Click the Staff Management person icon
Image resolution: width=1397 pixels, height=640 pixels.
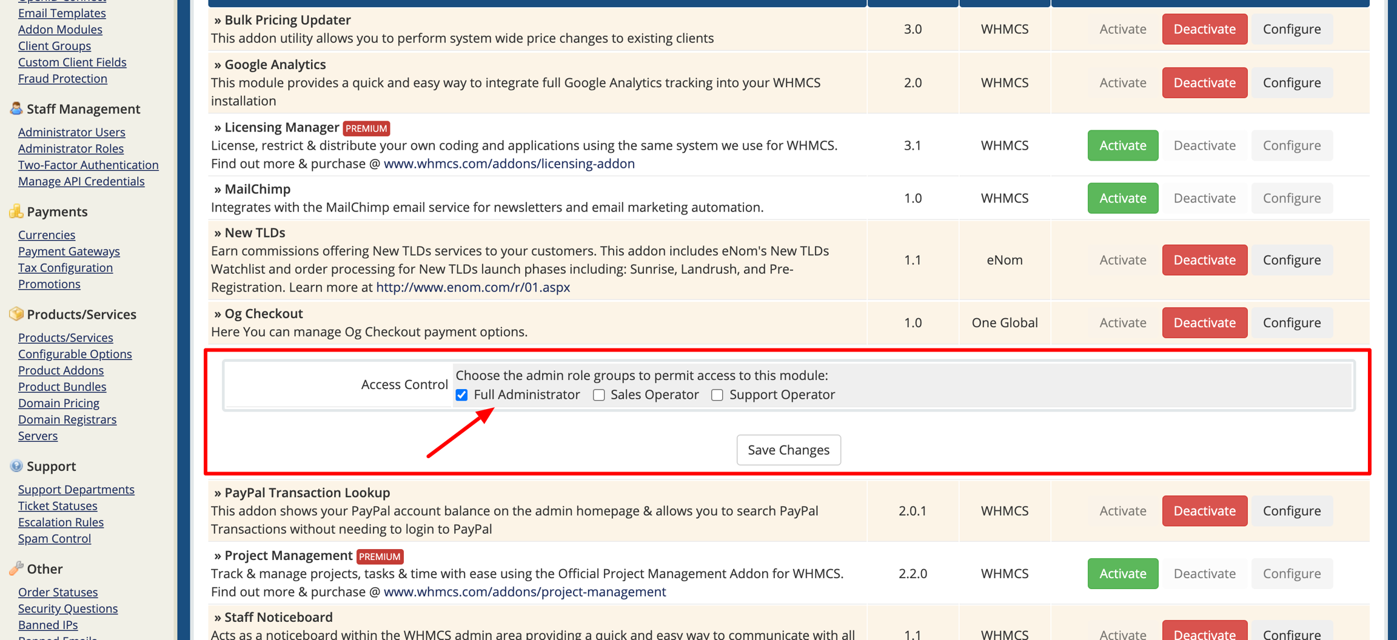tap(16, 108)
